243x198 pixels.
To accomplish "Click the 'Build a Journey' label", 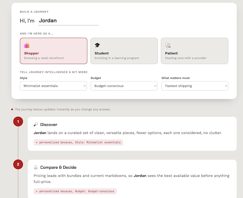I will click(34, 12).
